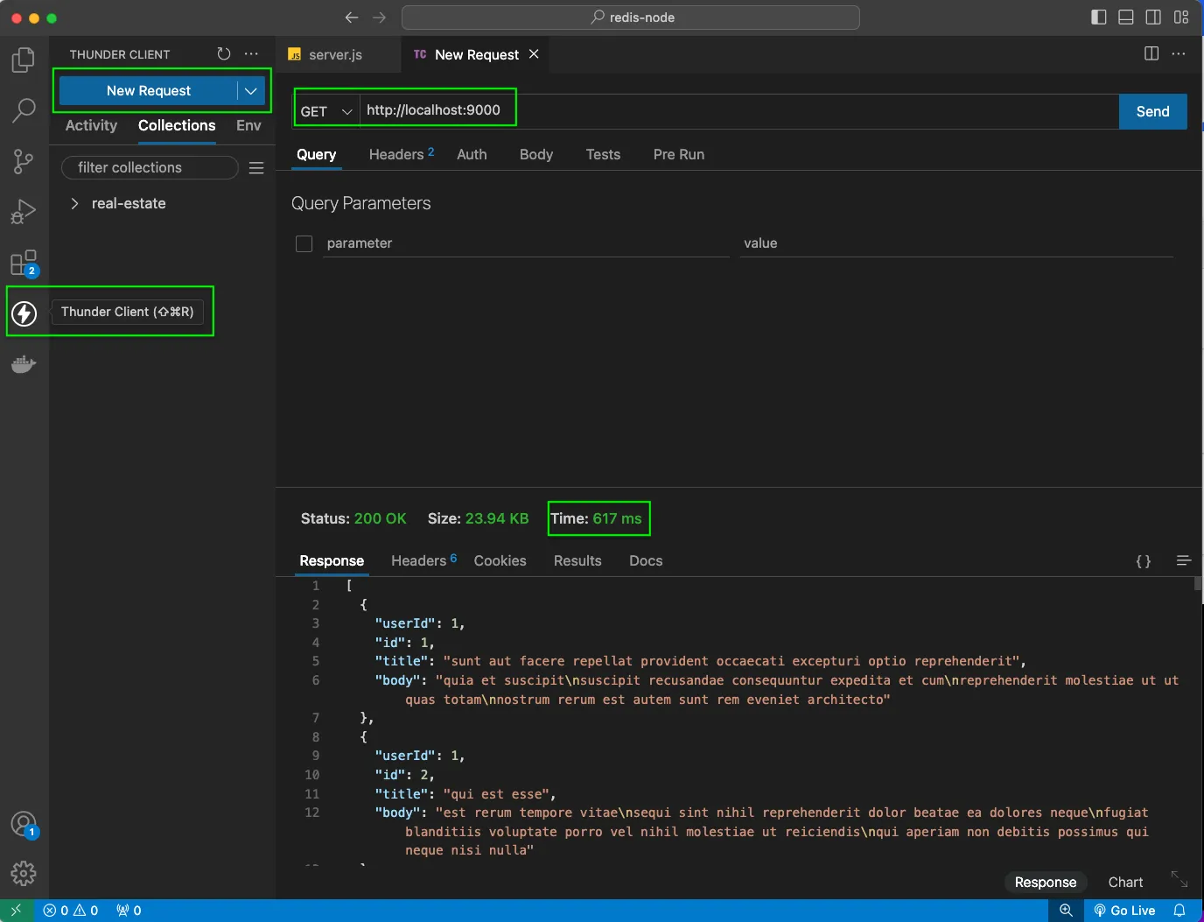The width and height of the screenshot is (1204, 922).
Task: Select the Auth request tab
Action: [x=472, y=154]
